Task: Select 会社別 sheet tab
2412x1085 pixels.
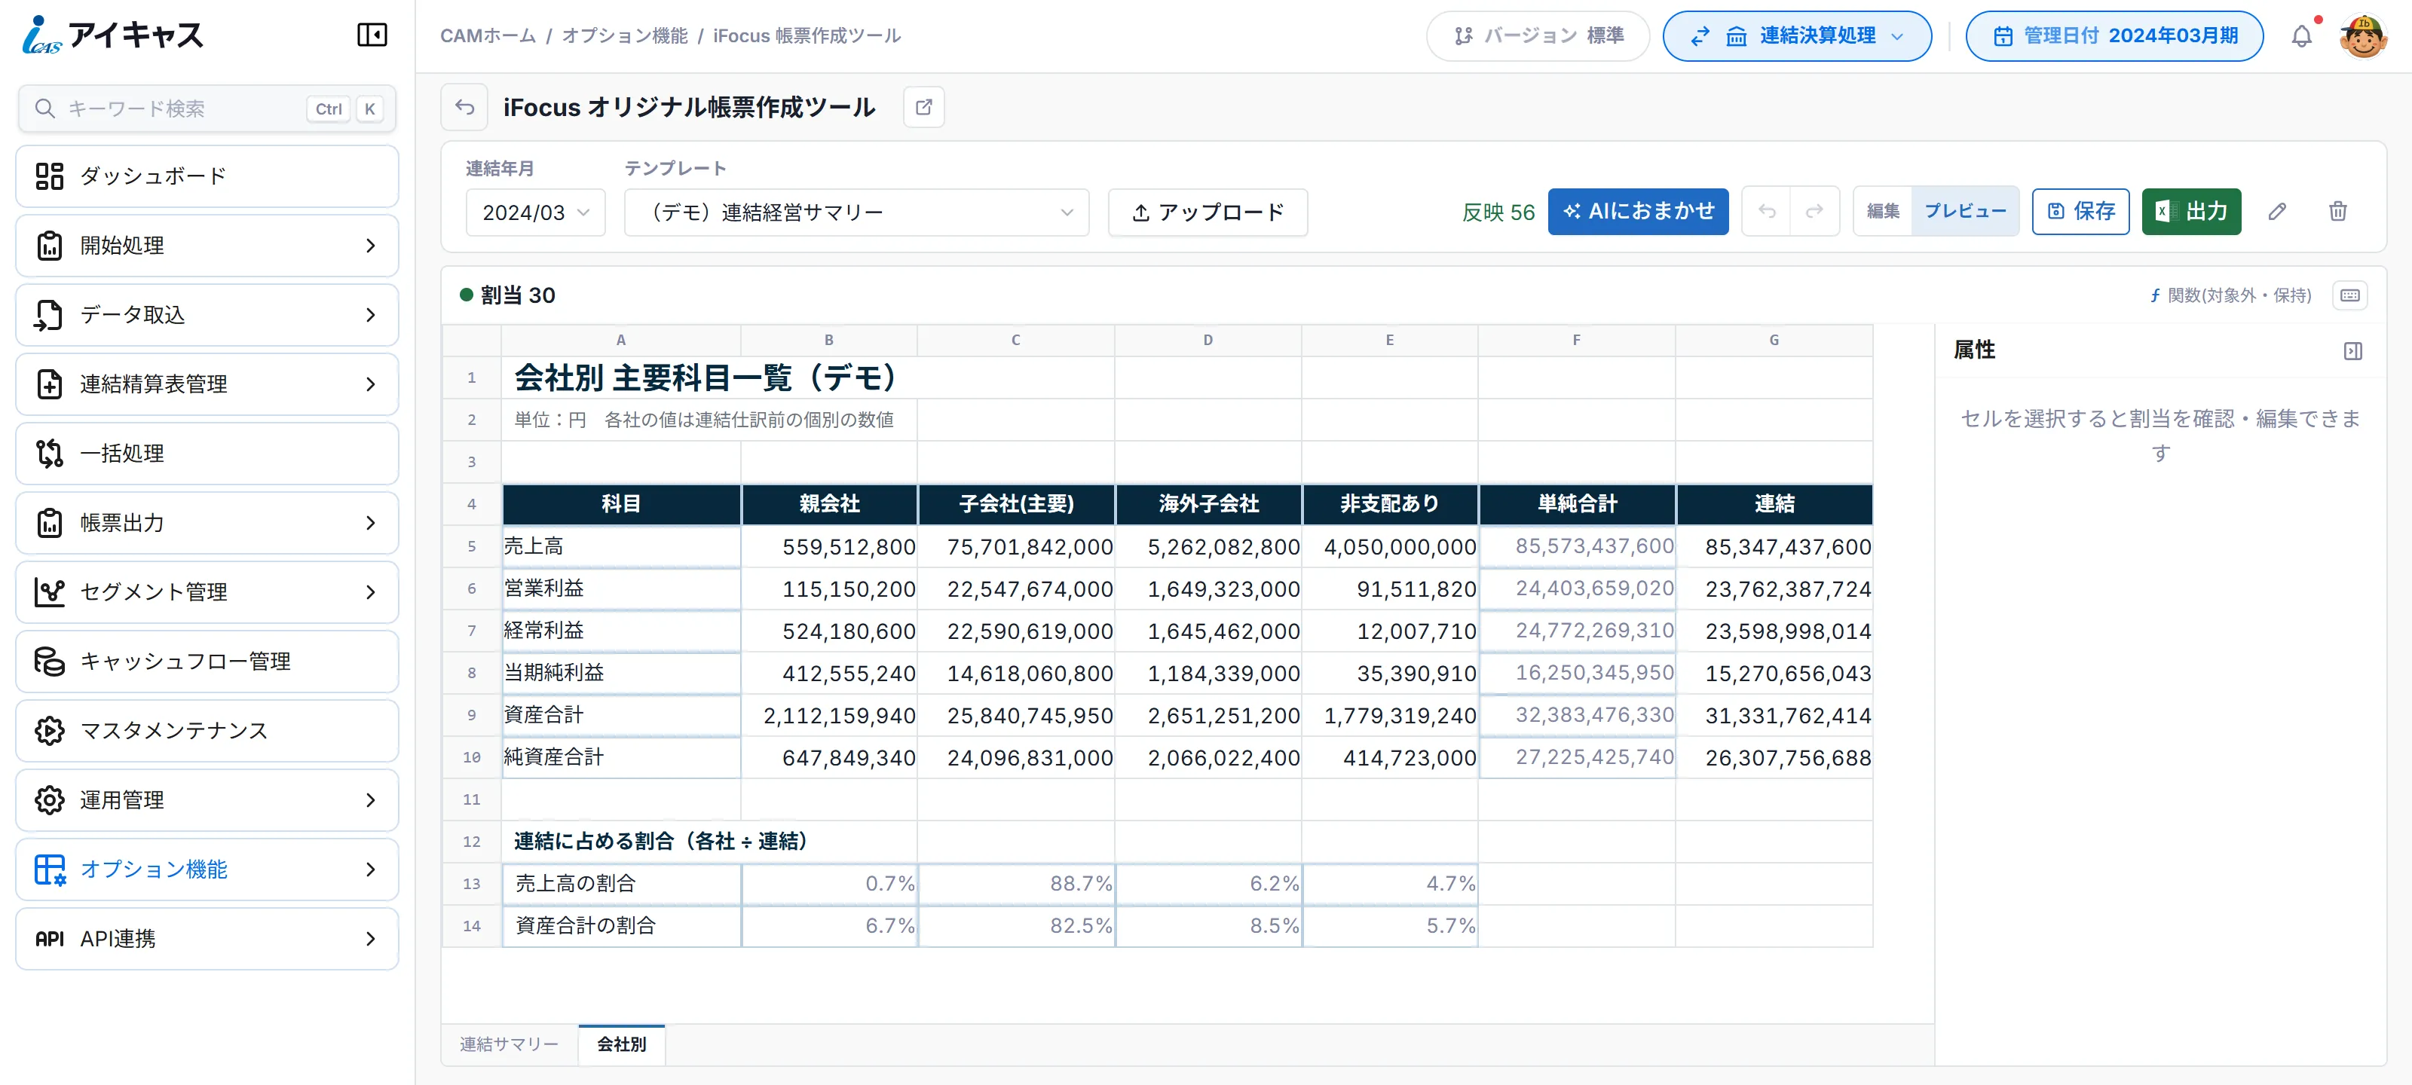Action: pyautogui.click(x=622, y=1044)
